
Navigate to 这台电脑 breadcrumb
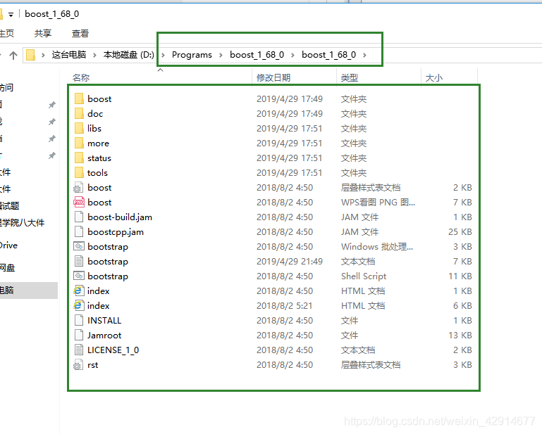(x=69, y=55)
